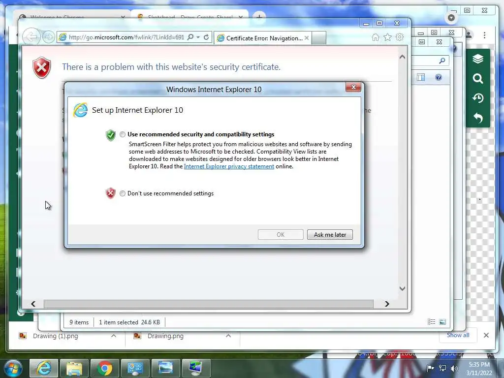This screenshot has height=378, width=504.
Task: Click the IE forward navigation arrow
Action: point(49,37)
